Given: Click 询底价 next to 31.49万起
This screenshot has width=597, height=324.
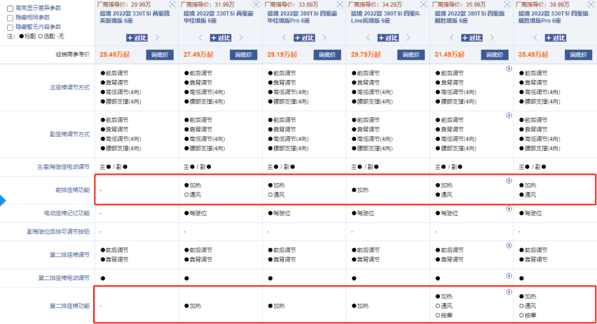Looking at the screenshot, I should [495, 55].
